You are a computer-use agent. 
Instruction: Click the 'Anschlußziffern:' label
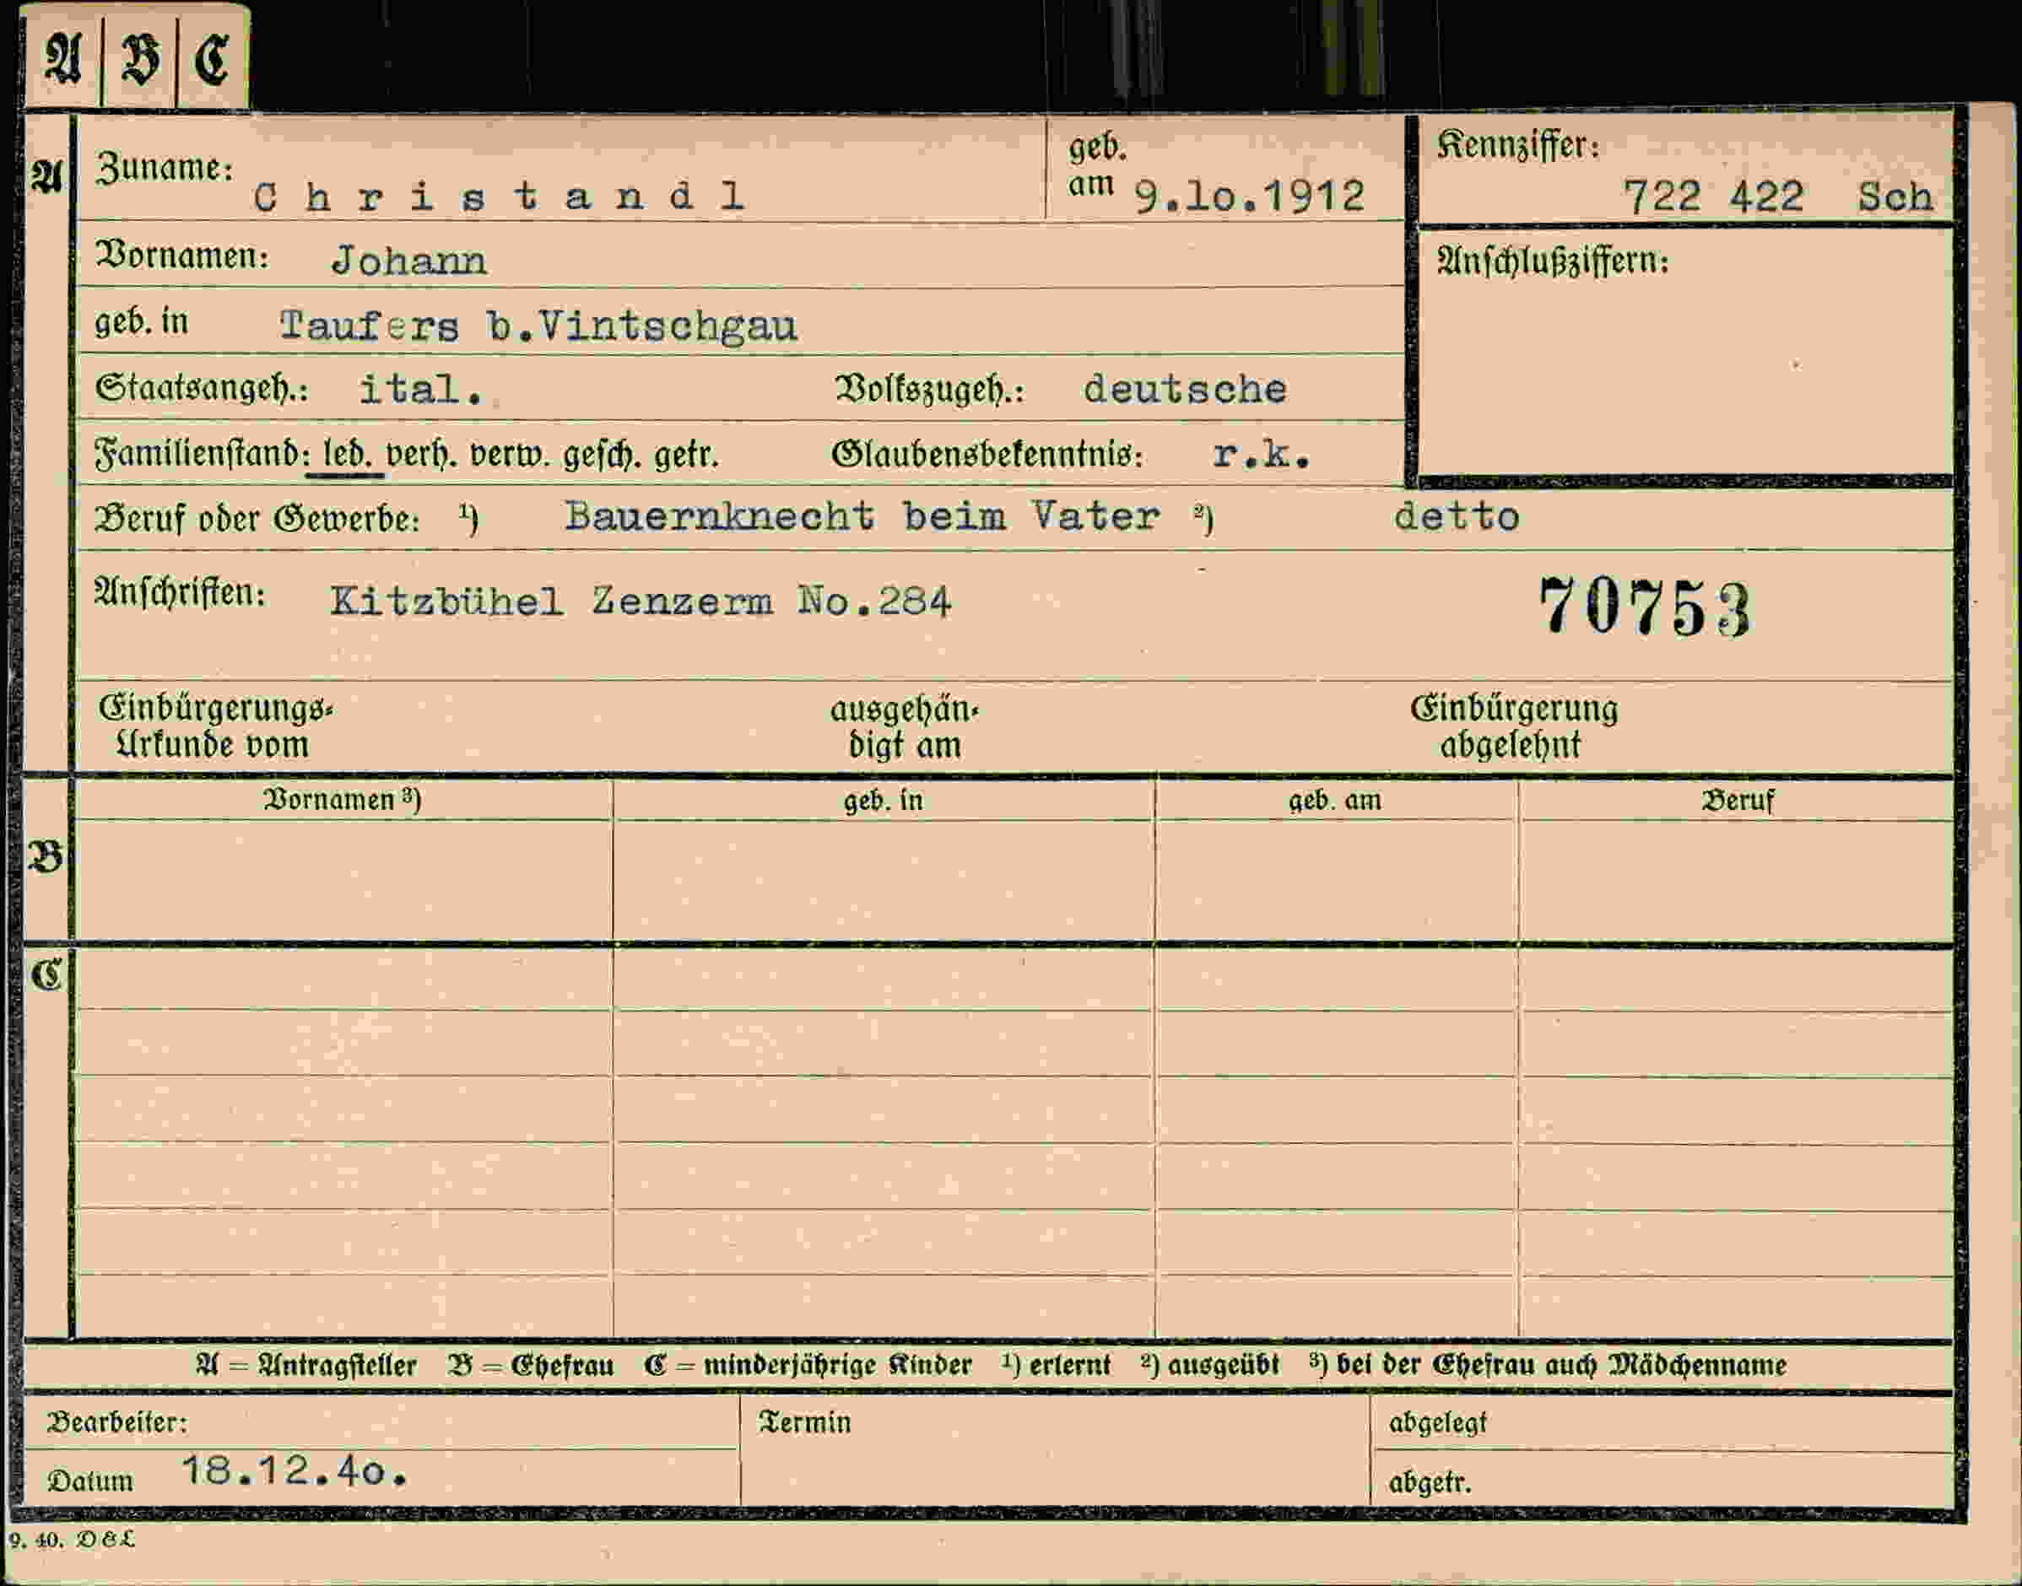pyautogui.click(x=1552, y=261)
